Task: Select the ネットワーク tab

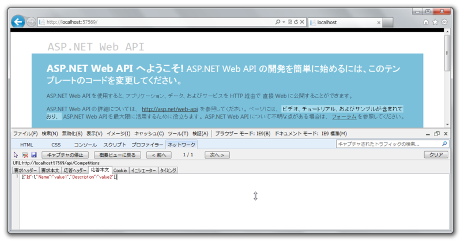Action: tap(182, 145)
